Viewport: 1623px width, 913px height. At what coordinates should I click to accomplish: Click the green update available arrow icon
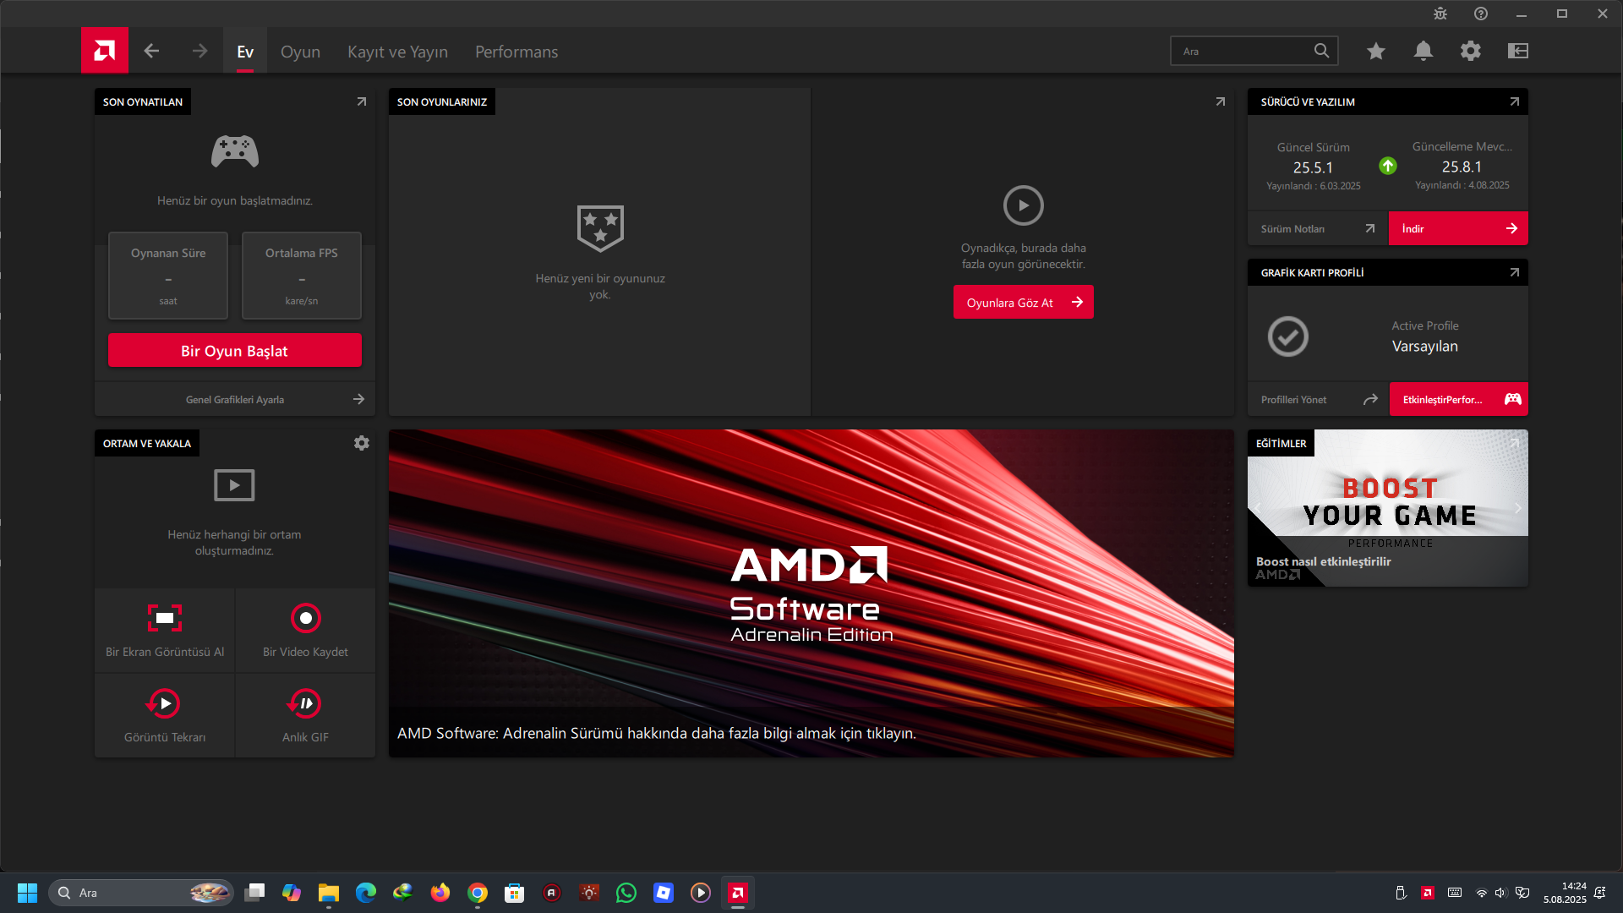pyautogui.click(x=1388, y=166)
